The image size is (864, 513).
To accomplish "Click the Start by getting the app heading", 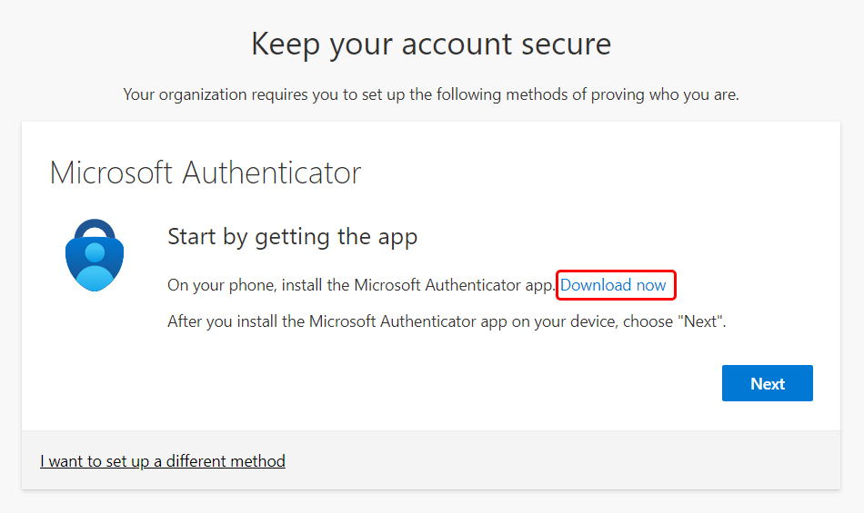I will (x=293, y=237).
